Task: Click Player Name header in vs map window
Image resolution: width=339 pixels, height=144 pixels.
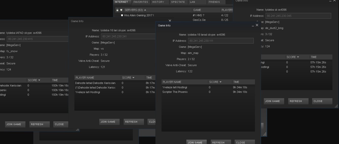Action: tap(98, 78)
